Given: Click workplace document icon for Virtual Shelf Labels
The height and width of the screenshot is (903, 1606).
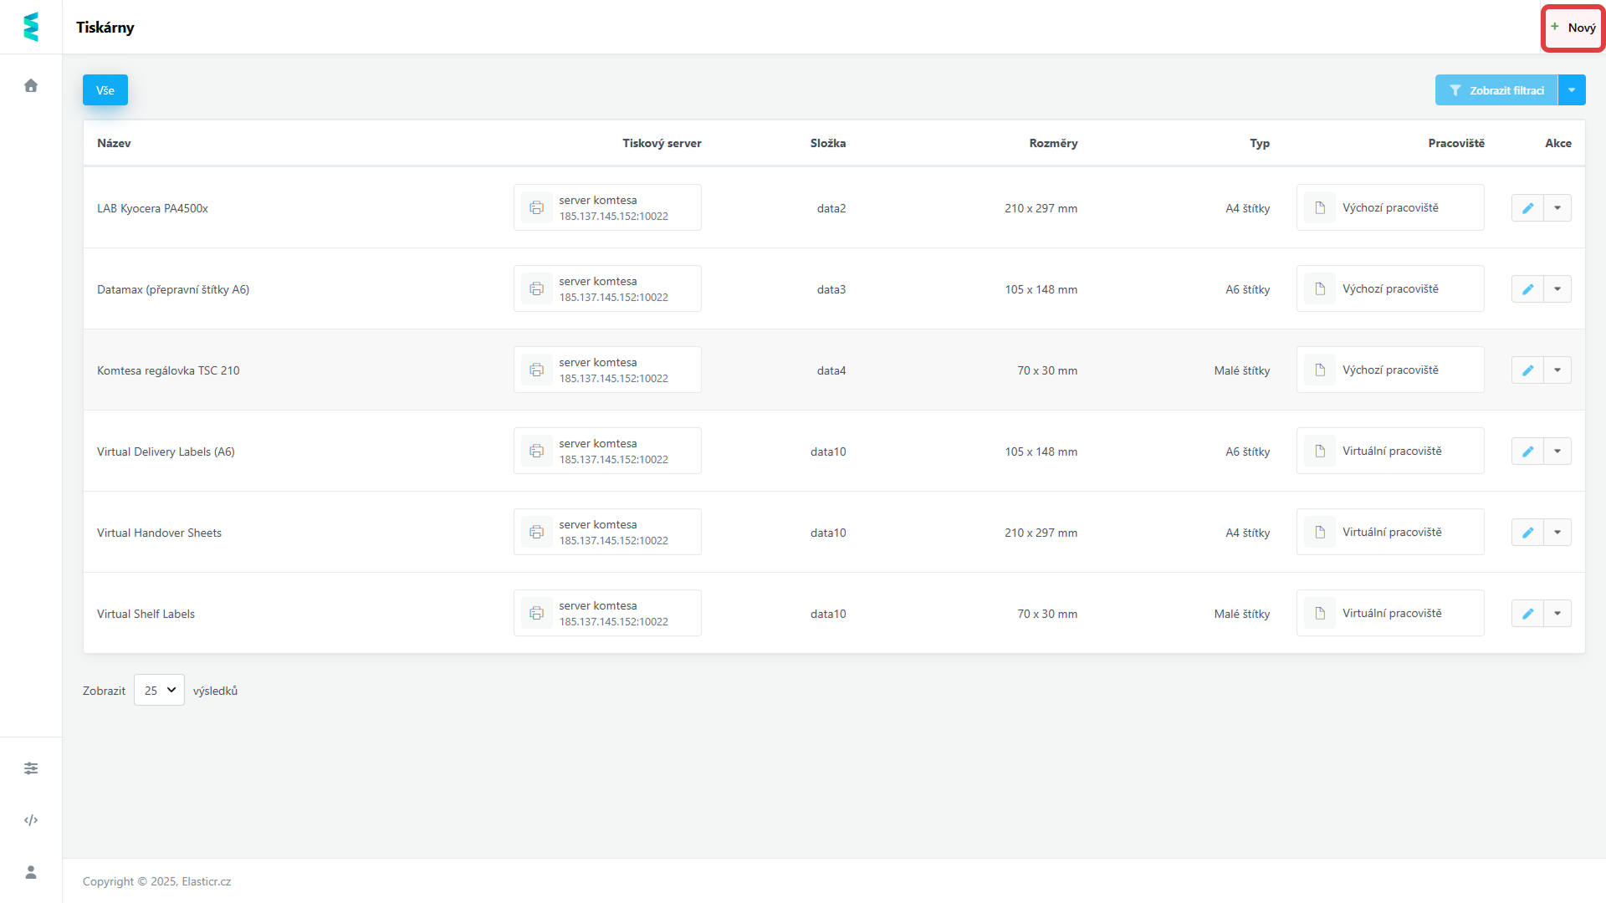Looking at the screenshot, I should [1320, 614].
